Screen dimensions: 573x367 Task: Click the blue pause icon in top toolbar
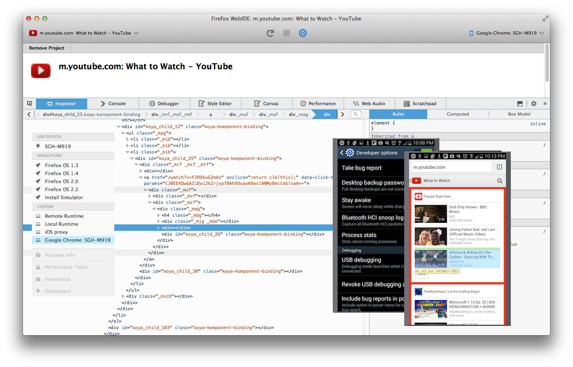coord(303,33)
